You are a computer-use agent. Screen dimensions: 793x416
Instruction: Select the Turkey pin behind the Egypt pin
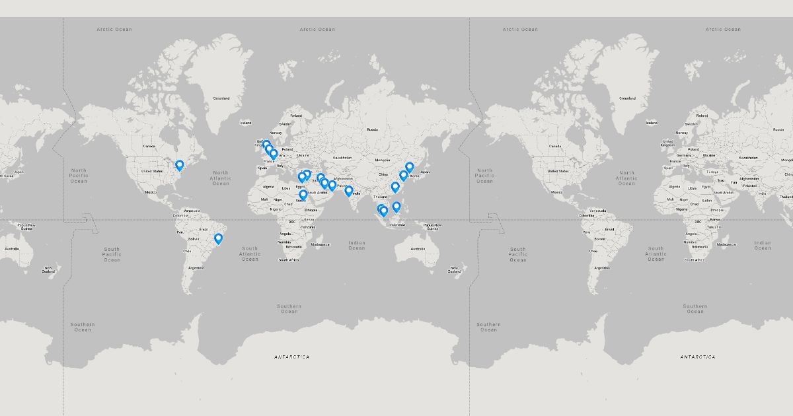point(307,174)
